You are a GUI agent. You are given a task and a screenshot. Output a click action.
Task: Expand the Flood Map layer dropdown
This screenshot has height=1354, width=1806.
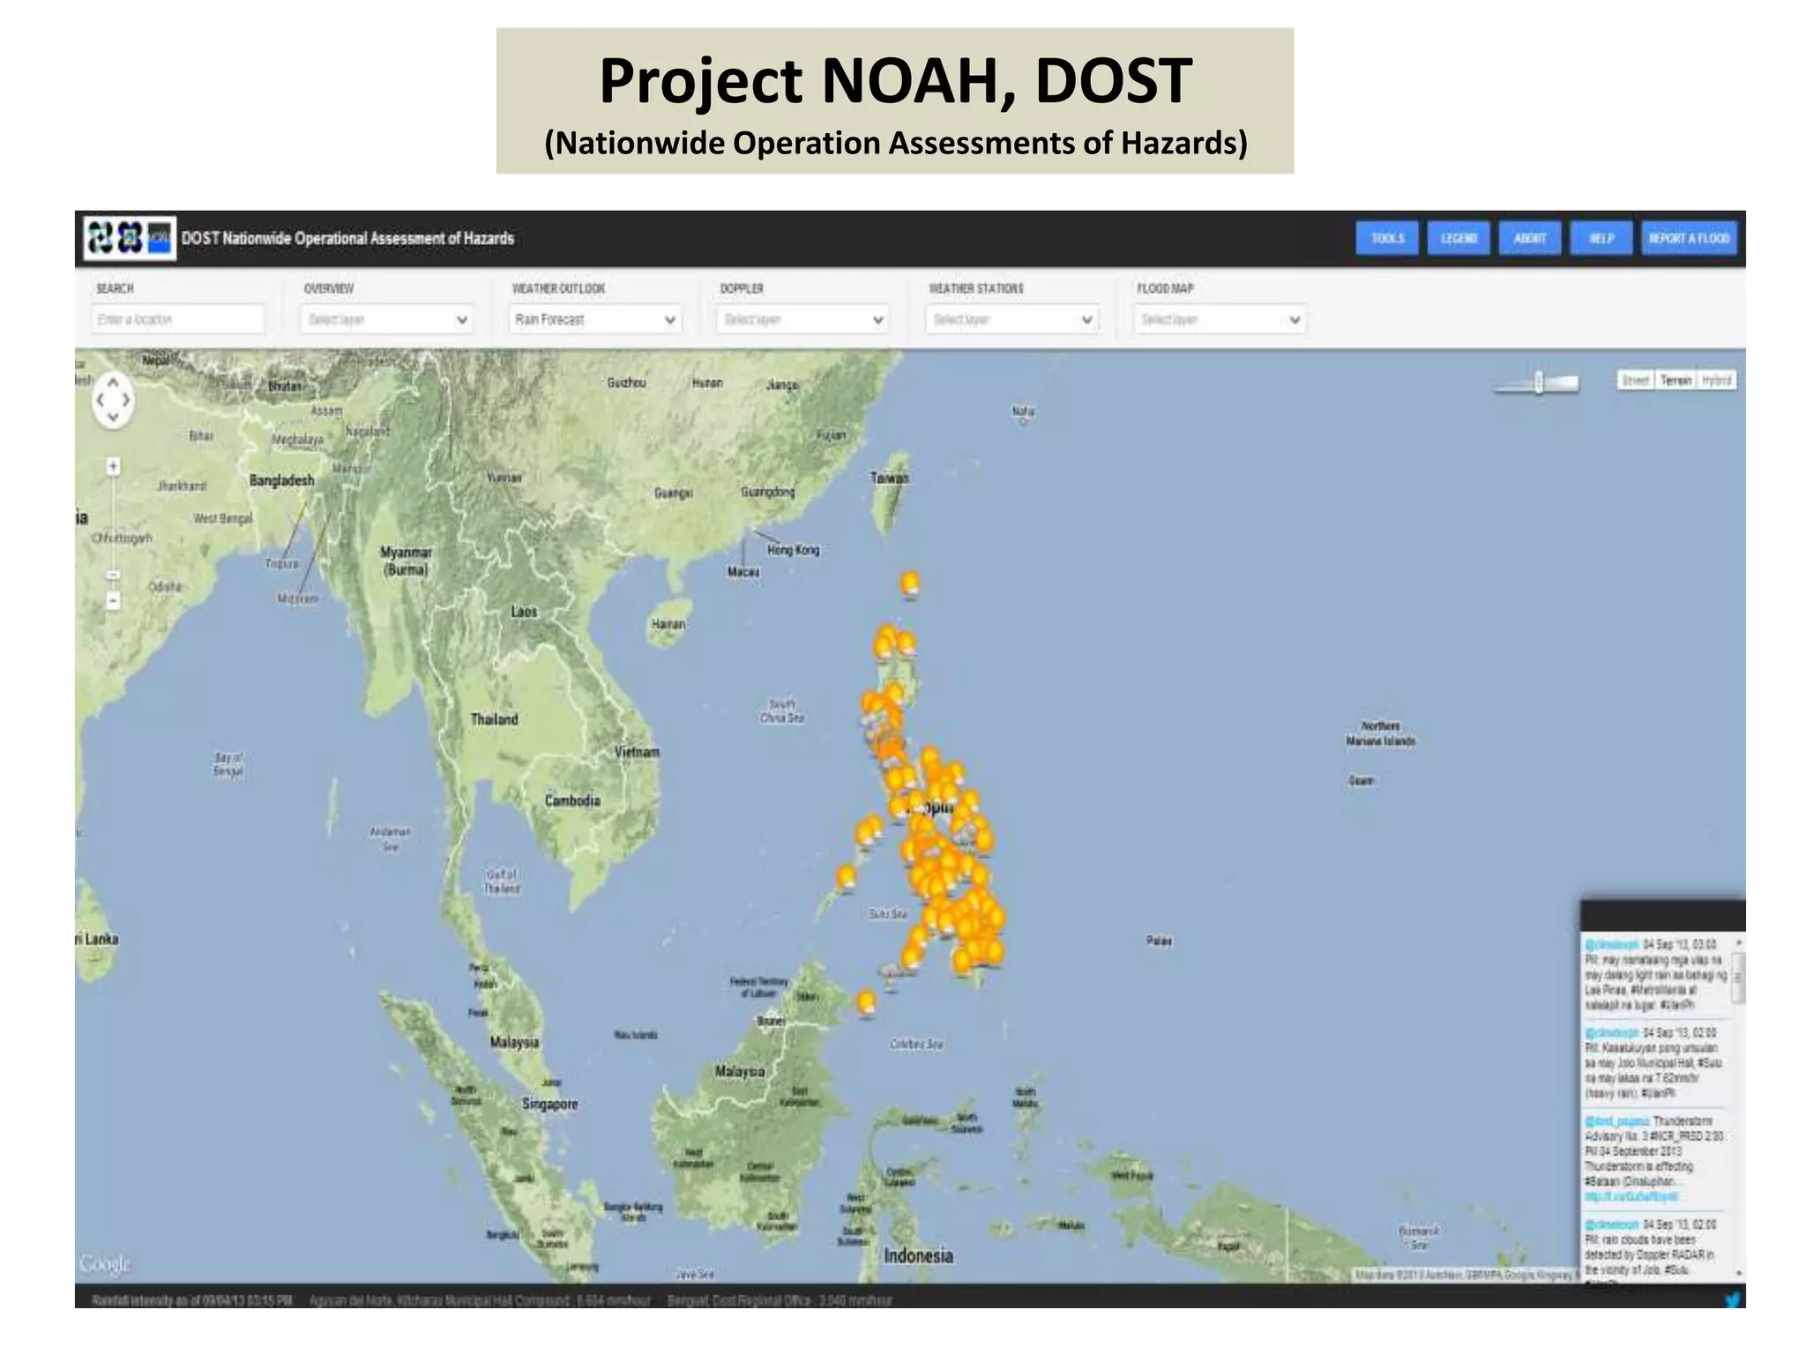click(x=1220, y=319)
